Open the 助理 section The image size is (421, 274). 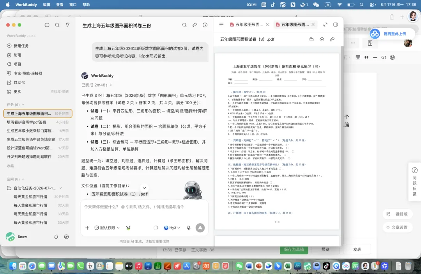(14, 55)
